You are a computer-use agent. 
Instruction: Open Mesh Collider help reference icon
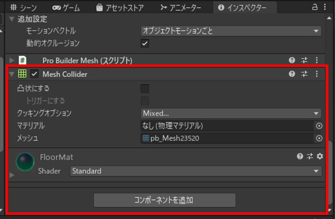pos(292,74)
